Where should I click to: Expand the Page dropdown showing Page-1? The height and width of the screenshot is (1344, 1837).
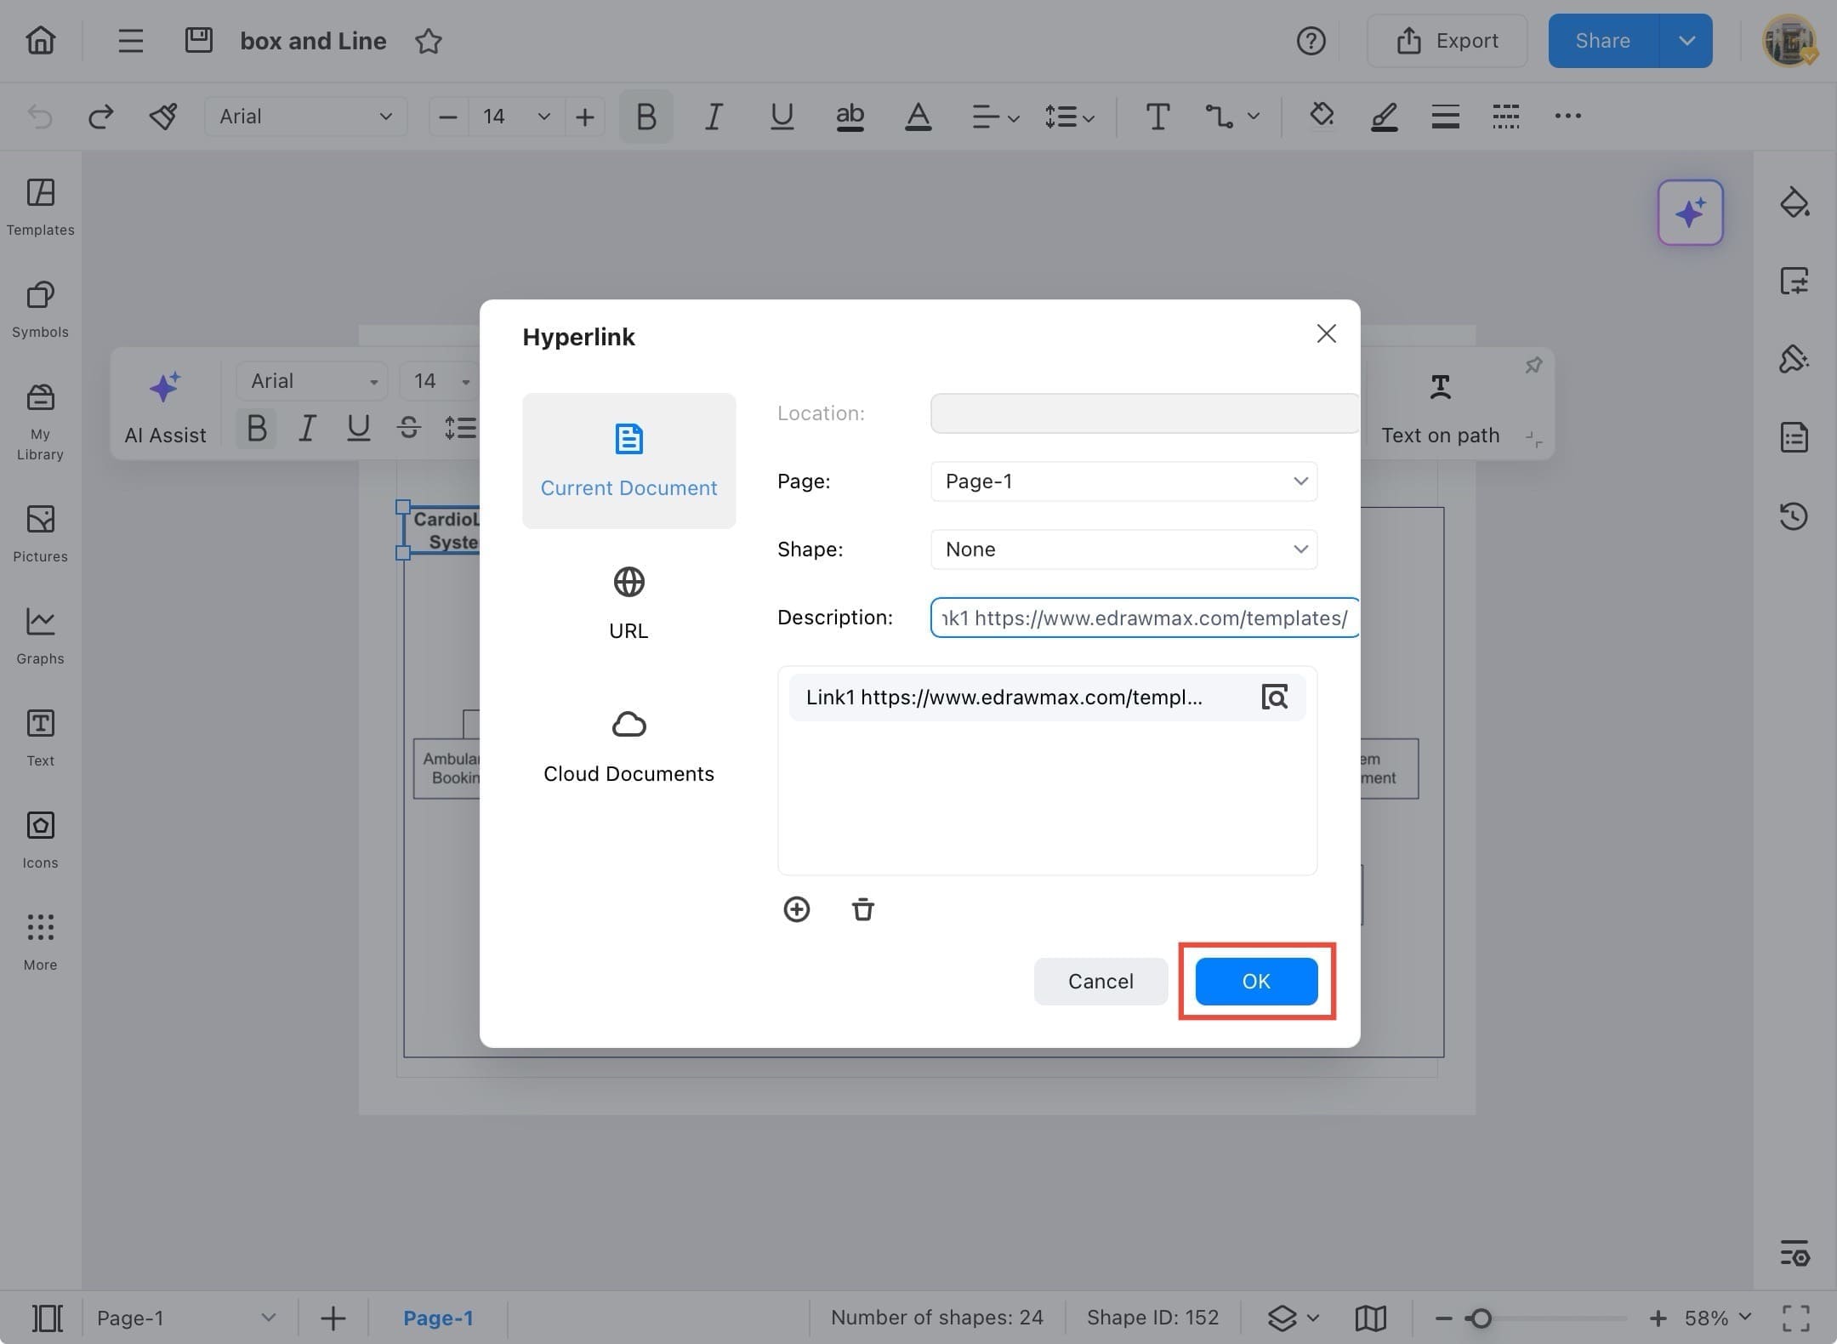(1123, 481)
